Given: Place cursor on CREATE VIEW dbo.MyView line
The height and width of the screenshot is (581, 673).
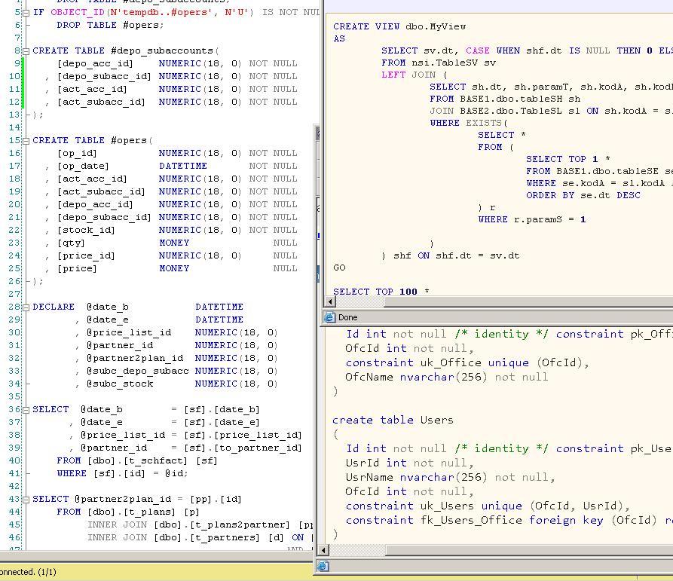Looking at the screenshot, I should 399,26.
